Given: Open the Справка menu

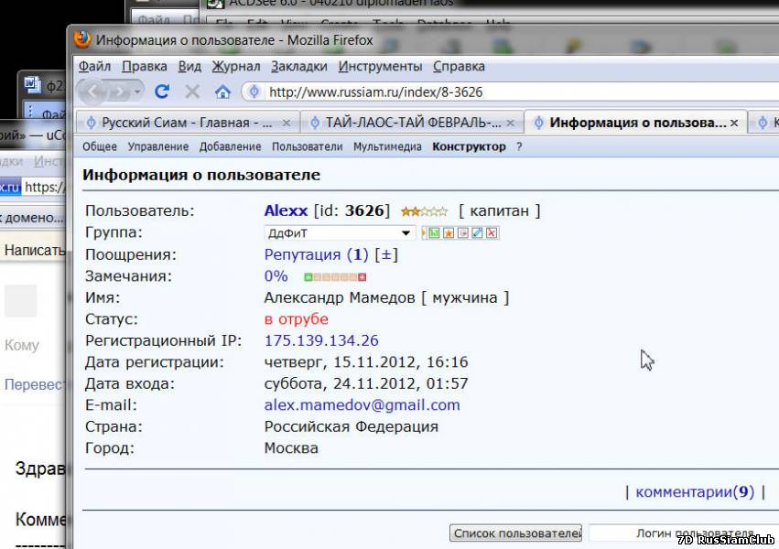Looking at the screenshot, I should [459, 66].
